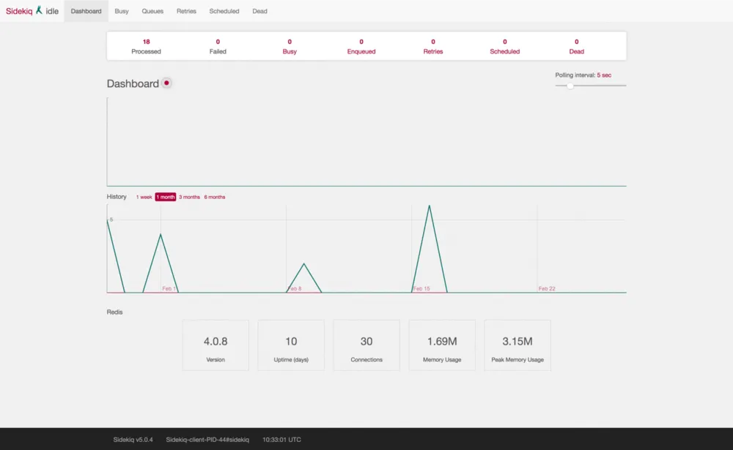The image size is (733, 450).
Task: Click the Memory Usage 1.69M box
Action: point(442,345)
